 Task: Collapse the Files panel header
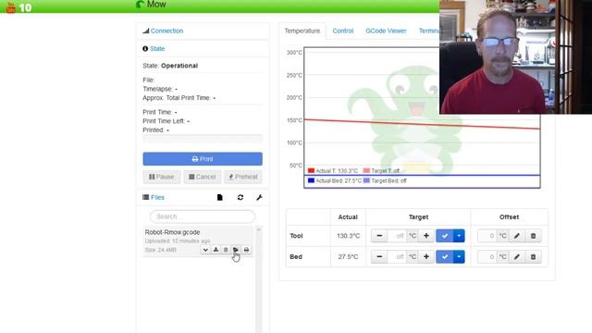(x=157, y=197)
